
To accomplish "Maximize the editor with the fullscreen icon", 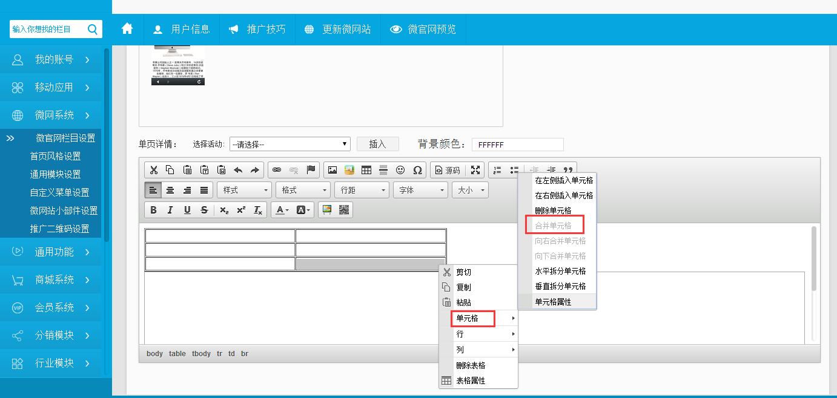I will [x=475, y=171].
